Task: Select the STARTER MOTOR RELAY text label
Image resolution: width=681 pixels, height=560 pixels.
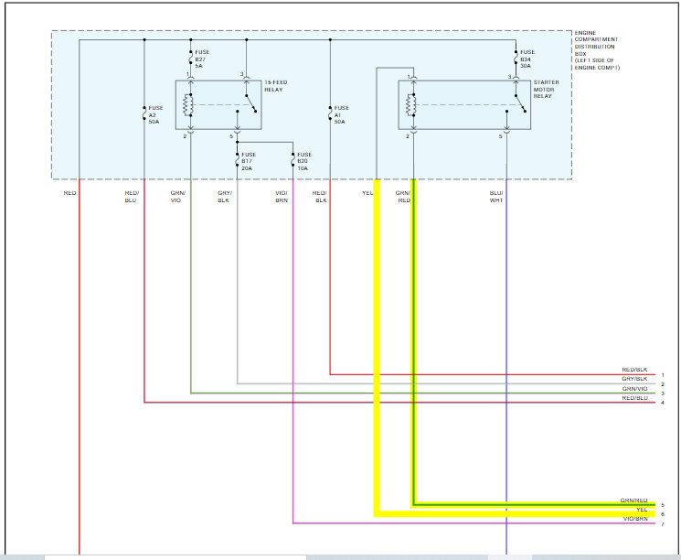Action: [x=546, y=89]
